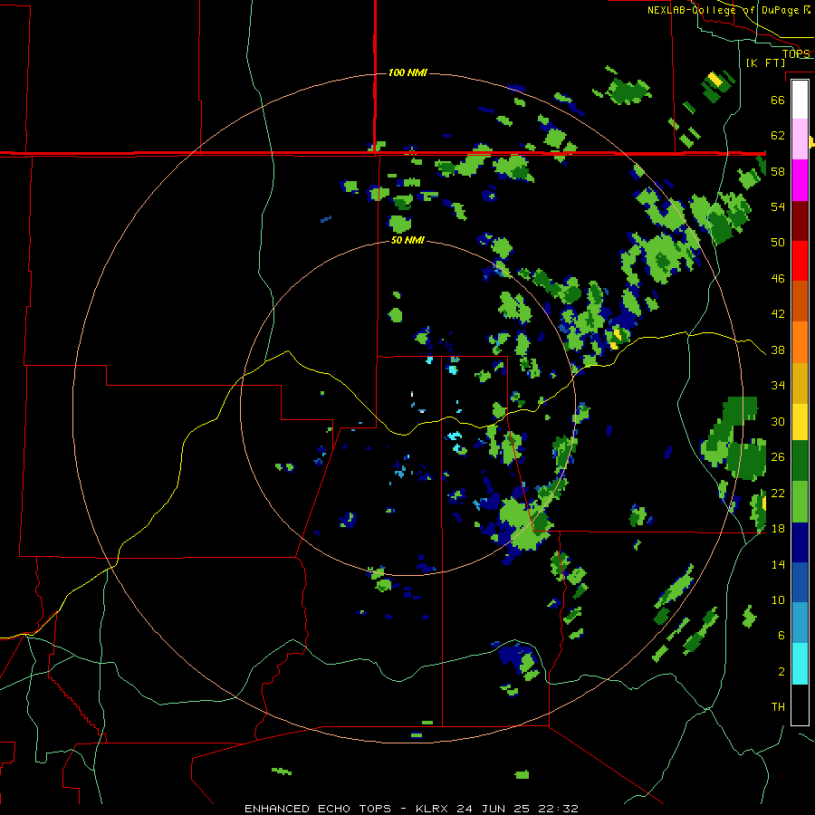Click the TOPS legend title

(796, 53)
